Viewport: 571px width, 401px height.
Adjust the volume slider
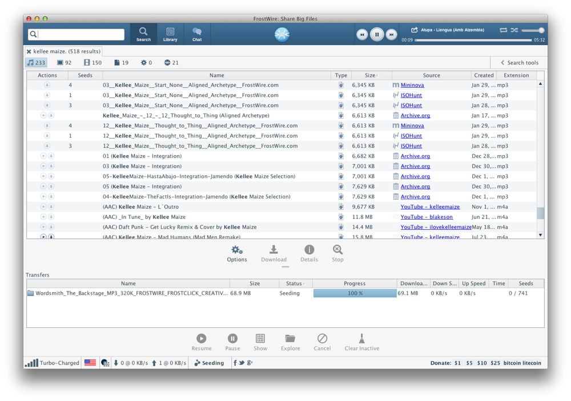point(533,30)
